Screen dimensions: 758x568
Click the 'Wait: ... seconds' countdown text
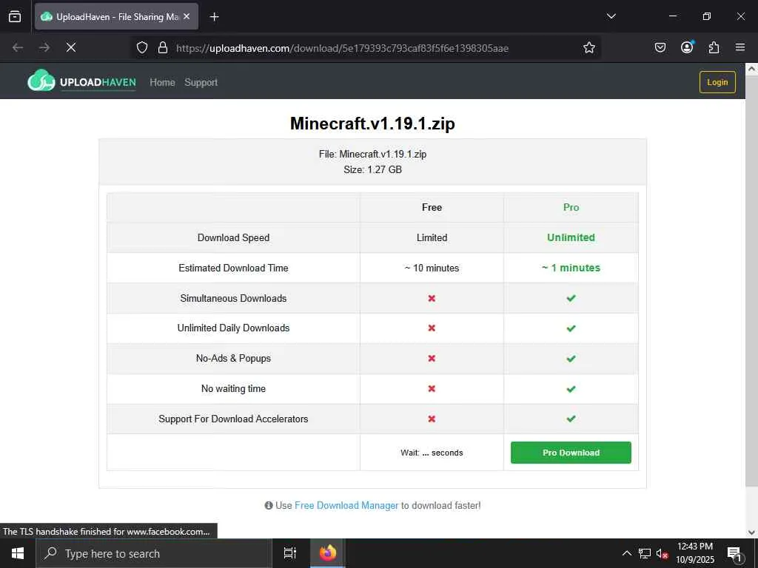pos(432,453)
